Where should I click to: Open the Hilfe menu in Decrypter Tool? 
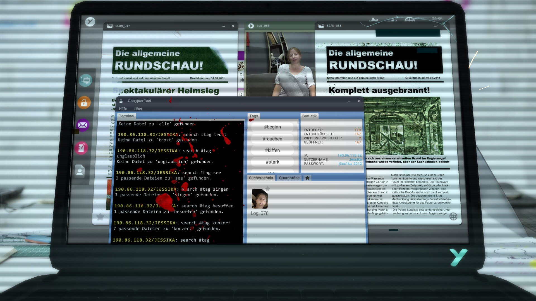tap(123, 109)
